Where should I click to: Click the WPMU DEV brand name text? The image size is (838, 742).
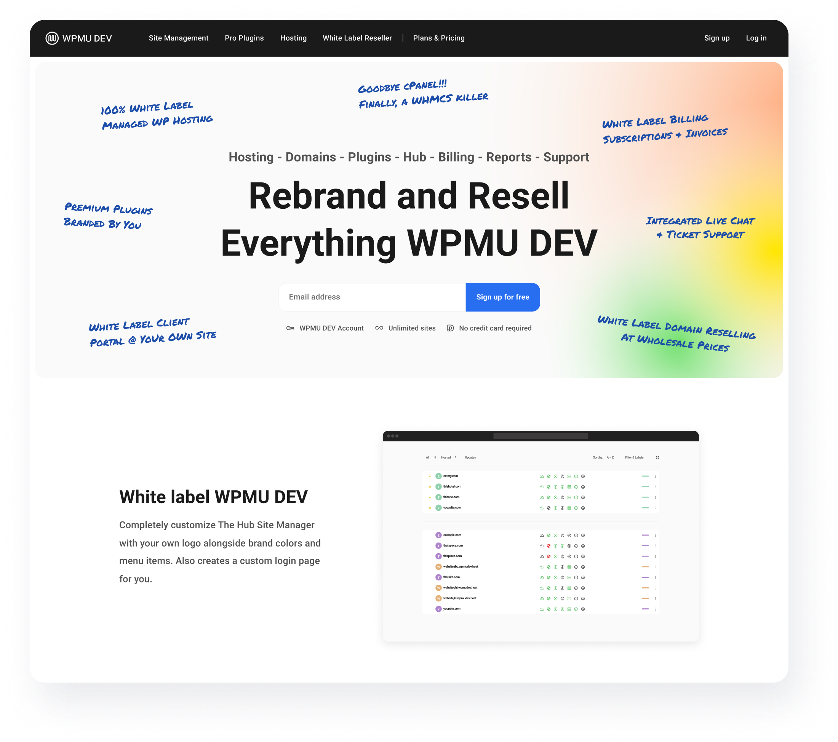coord(87,38)
